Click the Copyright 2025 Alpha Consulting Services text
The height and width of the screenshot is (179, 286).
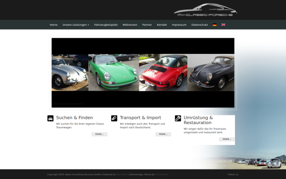(x=74, y=174)
